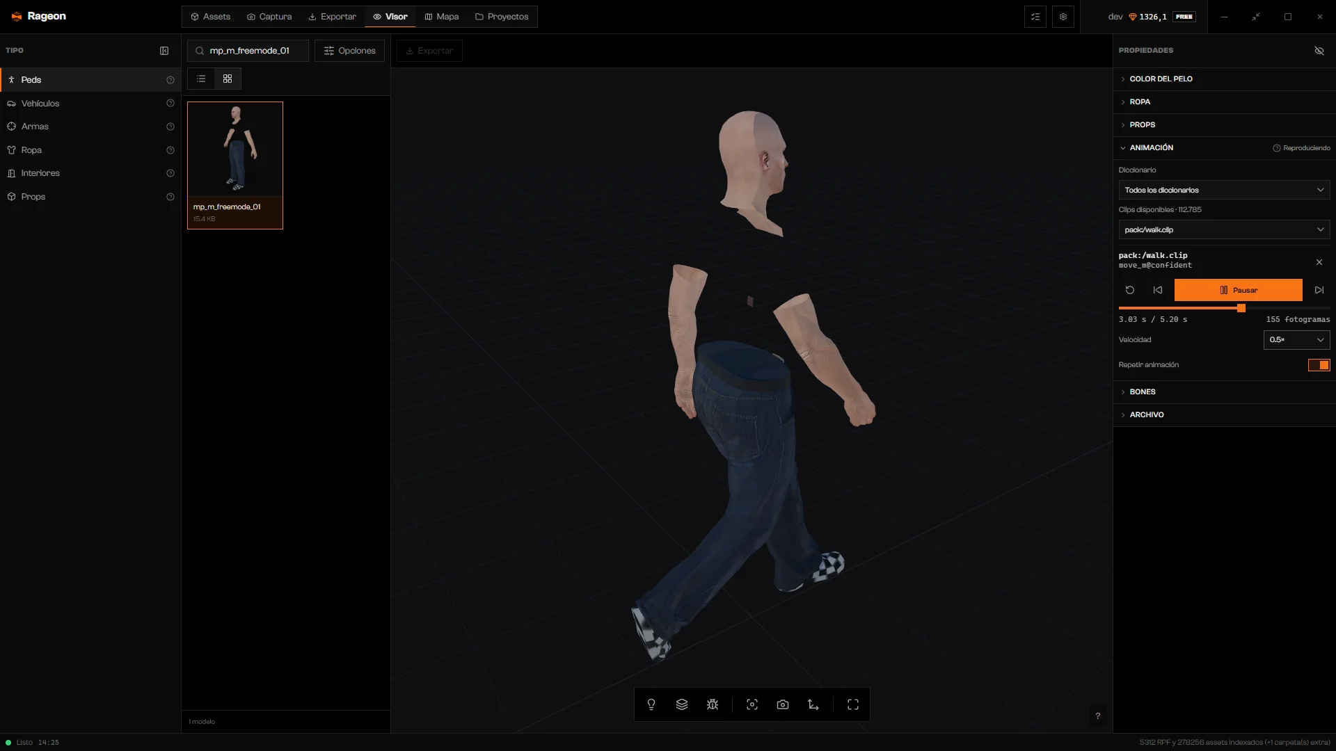The width and height of the screenshot is (1336, 751).
Task: Expand the Color del pelo section
Action: (x=1224, y=79)
